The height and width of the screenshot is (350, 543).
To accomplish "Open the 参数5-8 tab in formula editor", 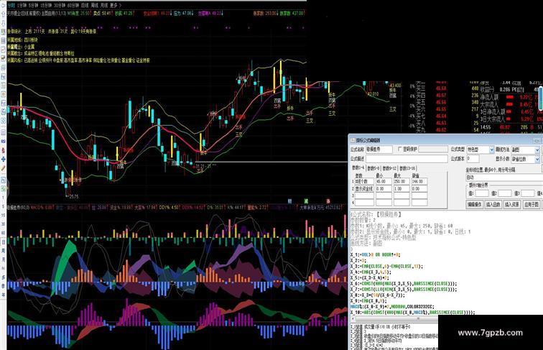I will (x=374, y=168).
